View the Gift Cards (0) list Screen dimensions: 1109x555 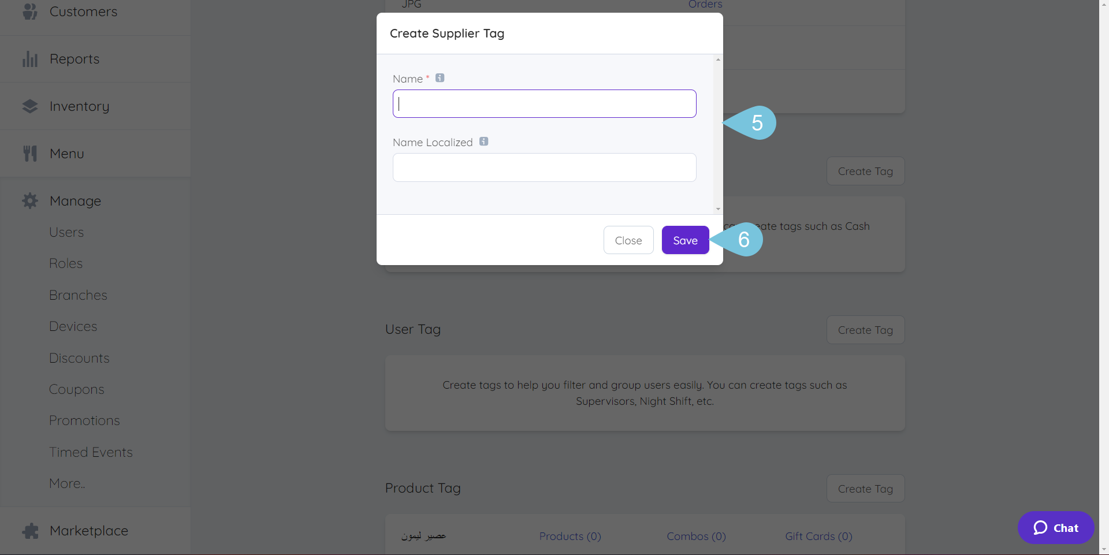coord(818,536)
